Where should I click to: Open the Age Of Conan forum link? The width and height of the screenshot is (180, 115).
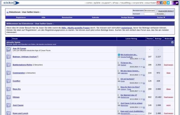point(19,49)
